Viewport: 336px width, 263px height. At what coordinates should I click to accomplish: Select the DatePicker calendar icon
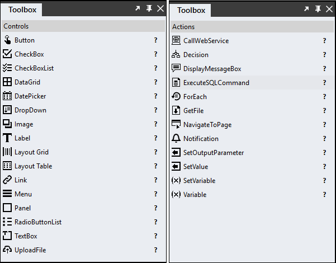point(7,96)
